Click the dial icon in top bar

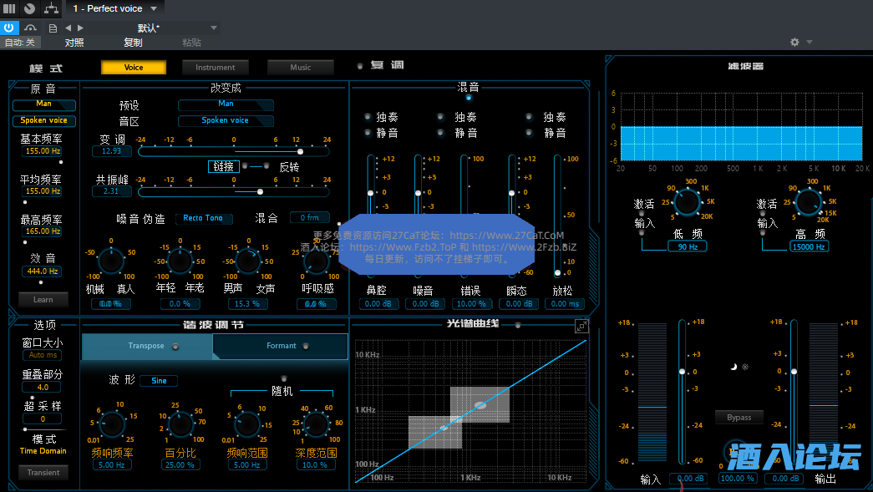[x=30, y=8]
